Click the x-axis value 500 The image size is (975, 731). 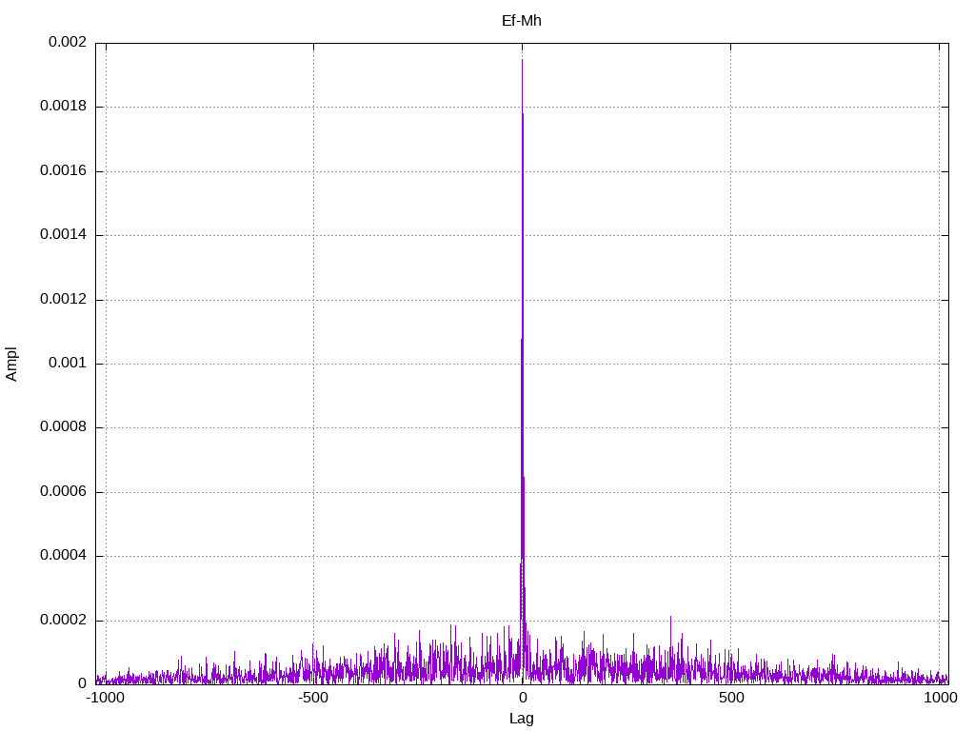click(731, 698)
